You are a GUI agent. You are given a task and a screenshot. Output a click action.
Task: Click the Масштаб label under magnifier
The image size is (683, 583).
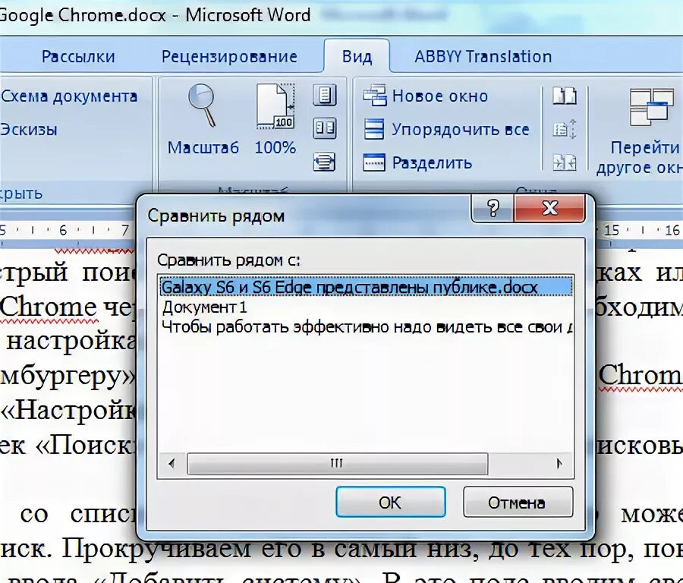click(203, 148)
